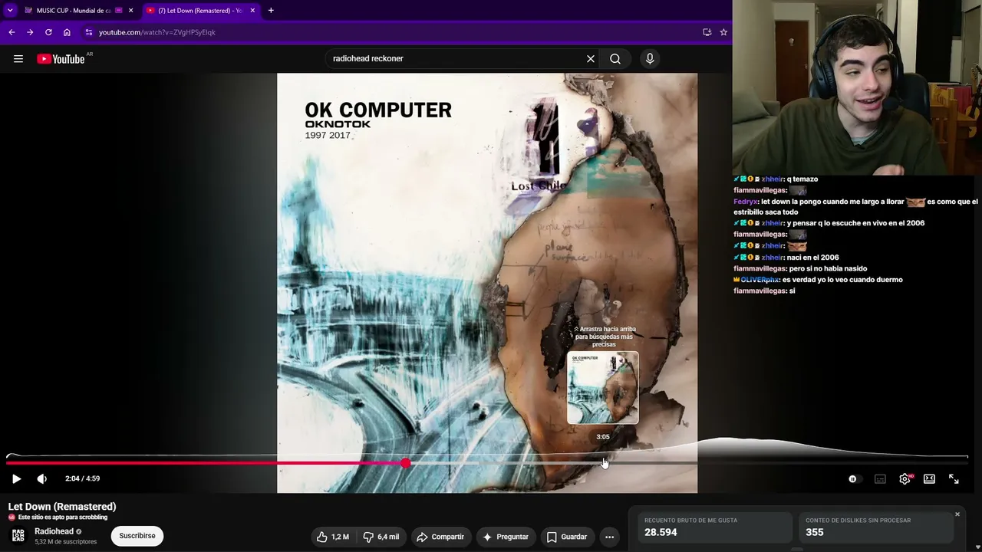Open the browser home page
This screenshot has width=982, height=552.
pos(67,32)
